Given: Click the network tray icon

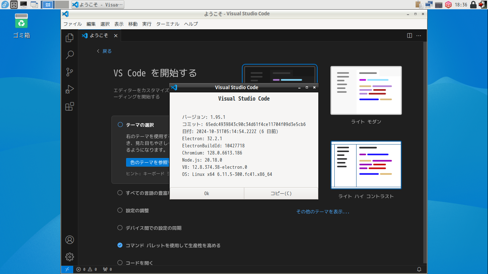Looking at the screenshot, I should (429, 5).
